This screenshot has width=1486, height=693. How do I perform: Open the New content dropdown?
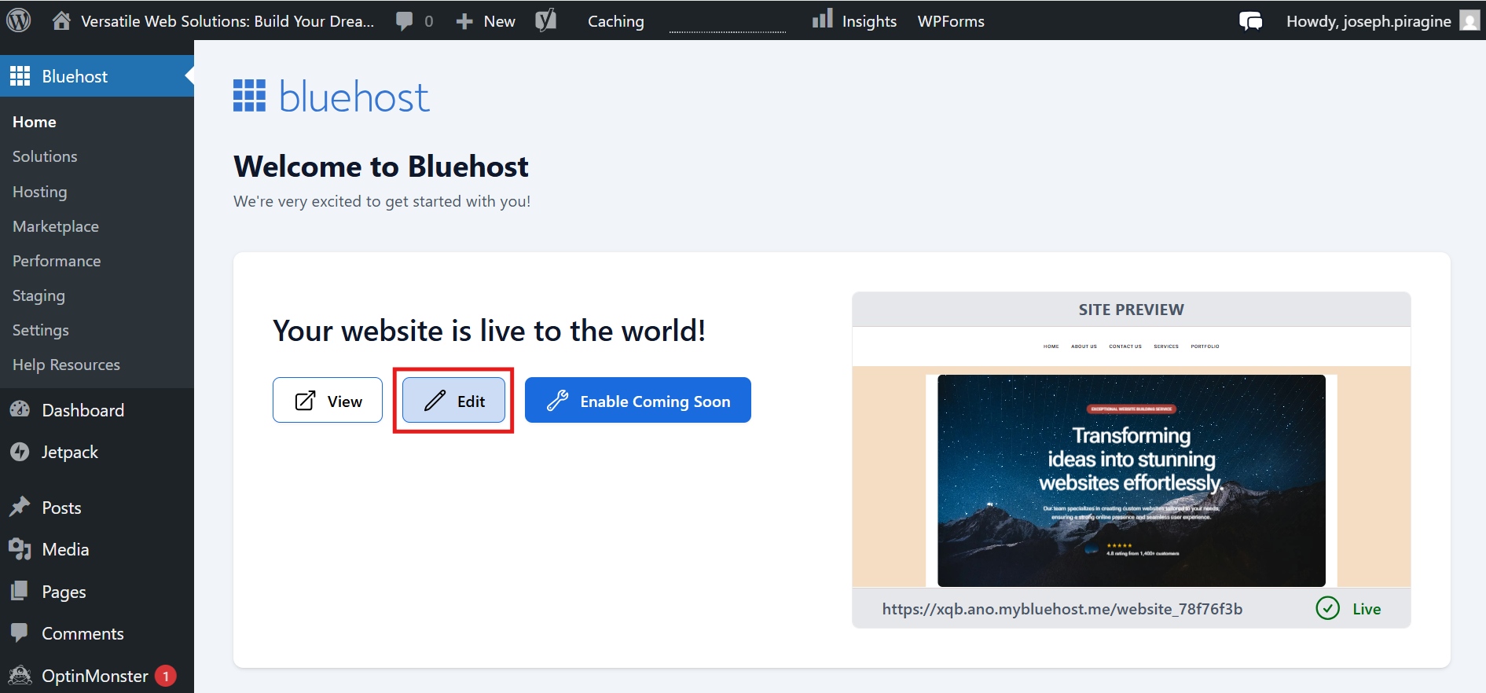coord(486,21)
